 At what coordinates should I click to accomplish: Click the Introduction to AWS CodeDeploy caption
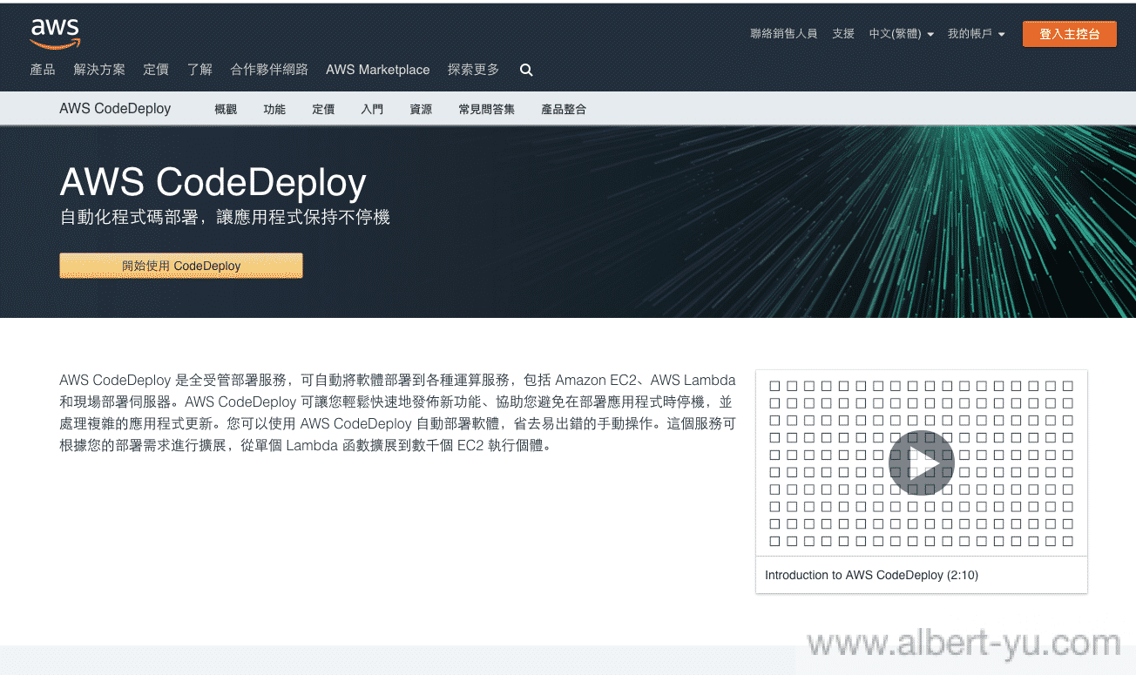(x=871, y=575)
